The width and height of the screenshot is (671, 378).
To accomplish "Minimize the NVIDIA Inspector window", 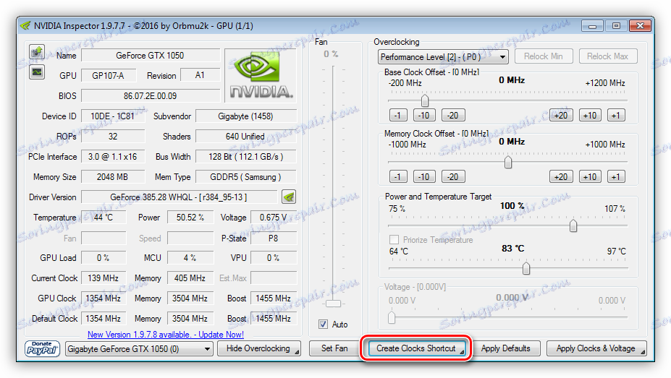I will [592, 26].
